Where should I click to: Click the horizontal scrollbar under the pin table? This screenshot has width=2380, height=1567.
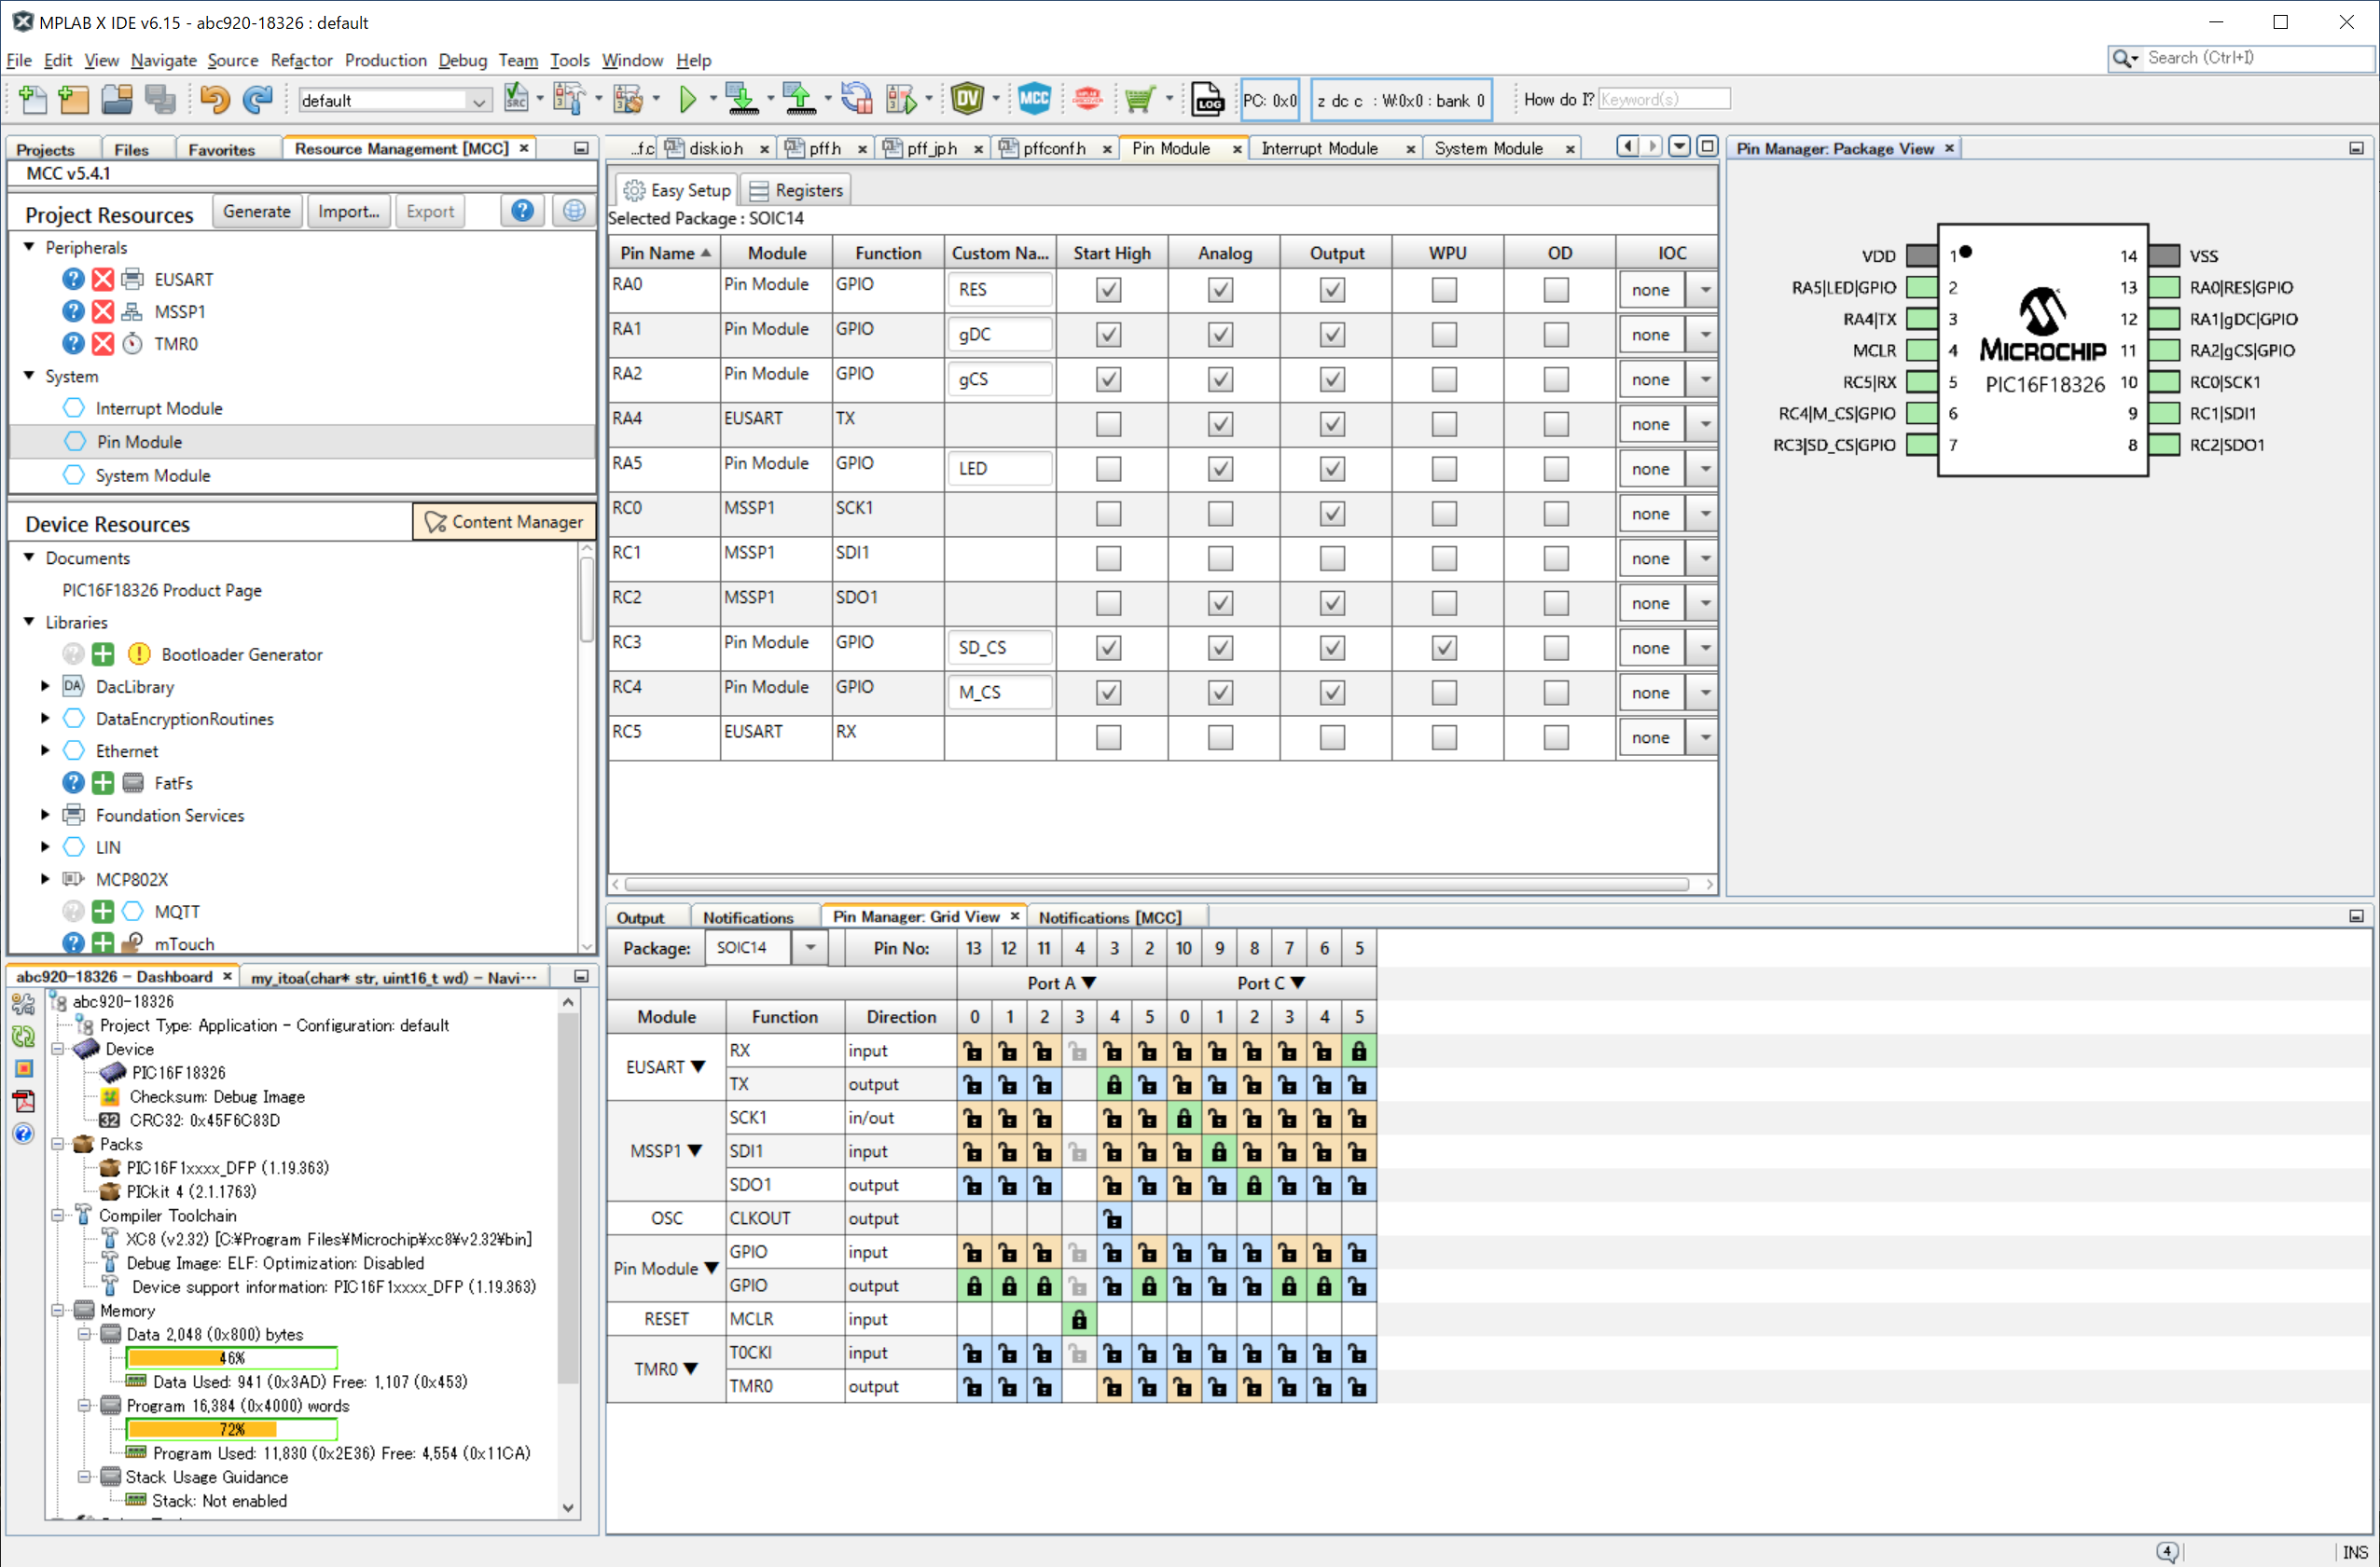(1156, 885)
